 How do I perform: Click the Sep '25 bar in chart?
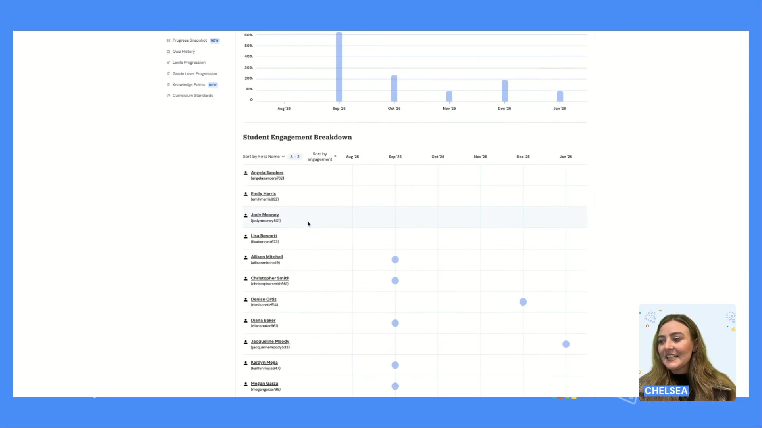click(x=339, y=67)
